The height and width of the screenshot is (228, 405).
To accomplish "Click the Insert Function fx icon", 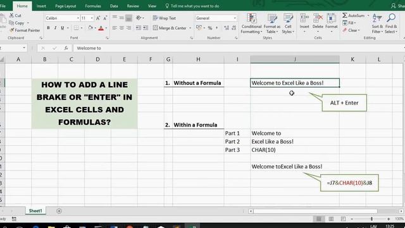I will point(66,48).
